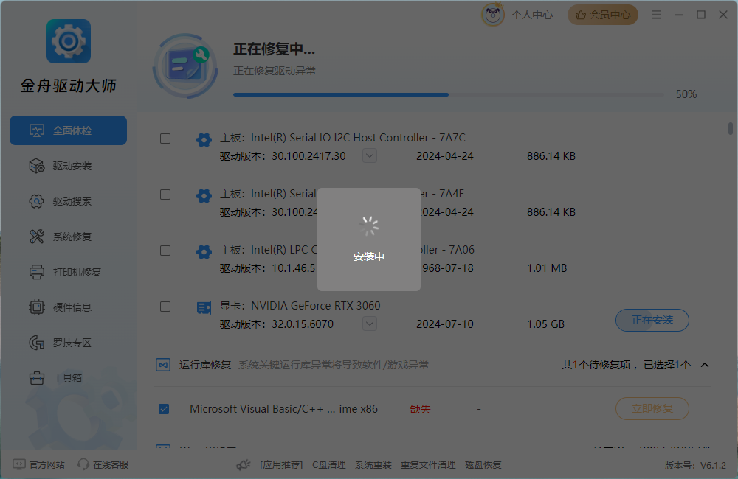Click the 安装中 loading spinner
This screenshot has width=738, height=479.
tap(369, 226)
